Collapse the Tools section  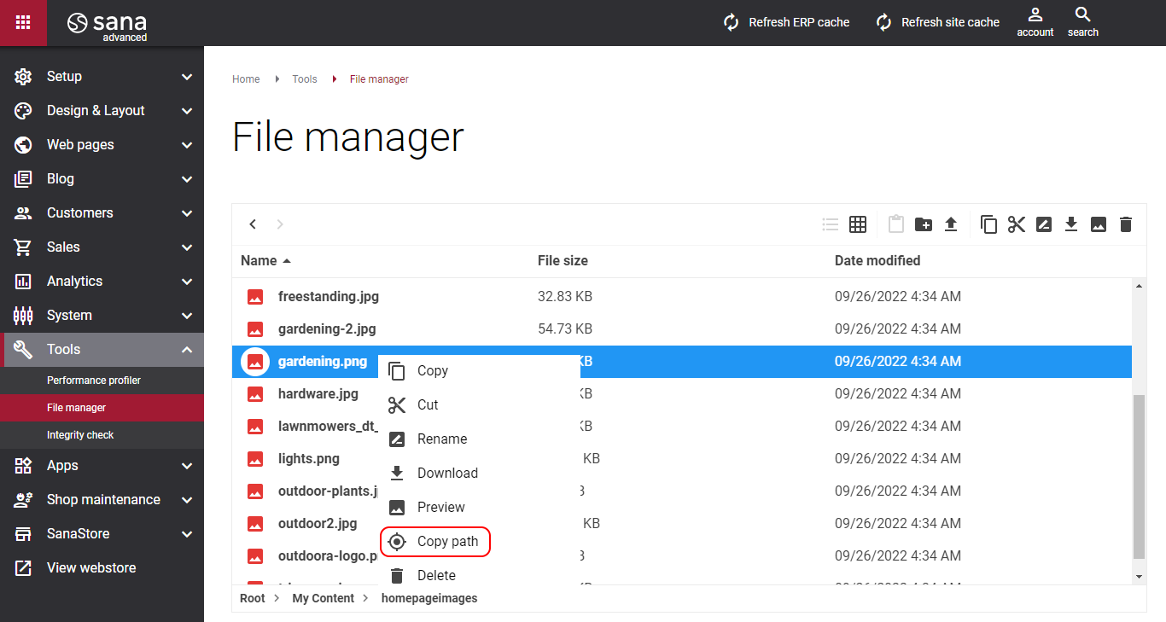tap(102, 350)
